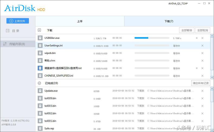
Task: Switch to the Download (下载(7)) tab
Action: coord(169,21)
